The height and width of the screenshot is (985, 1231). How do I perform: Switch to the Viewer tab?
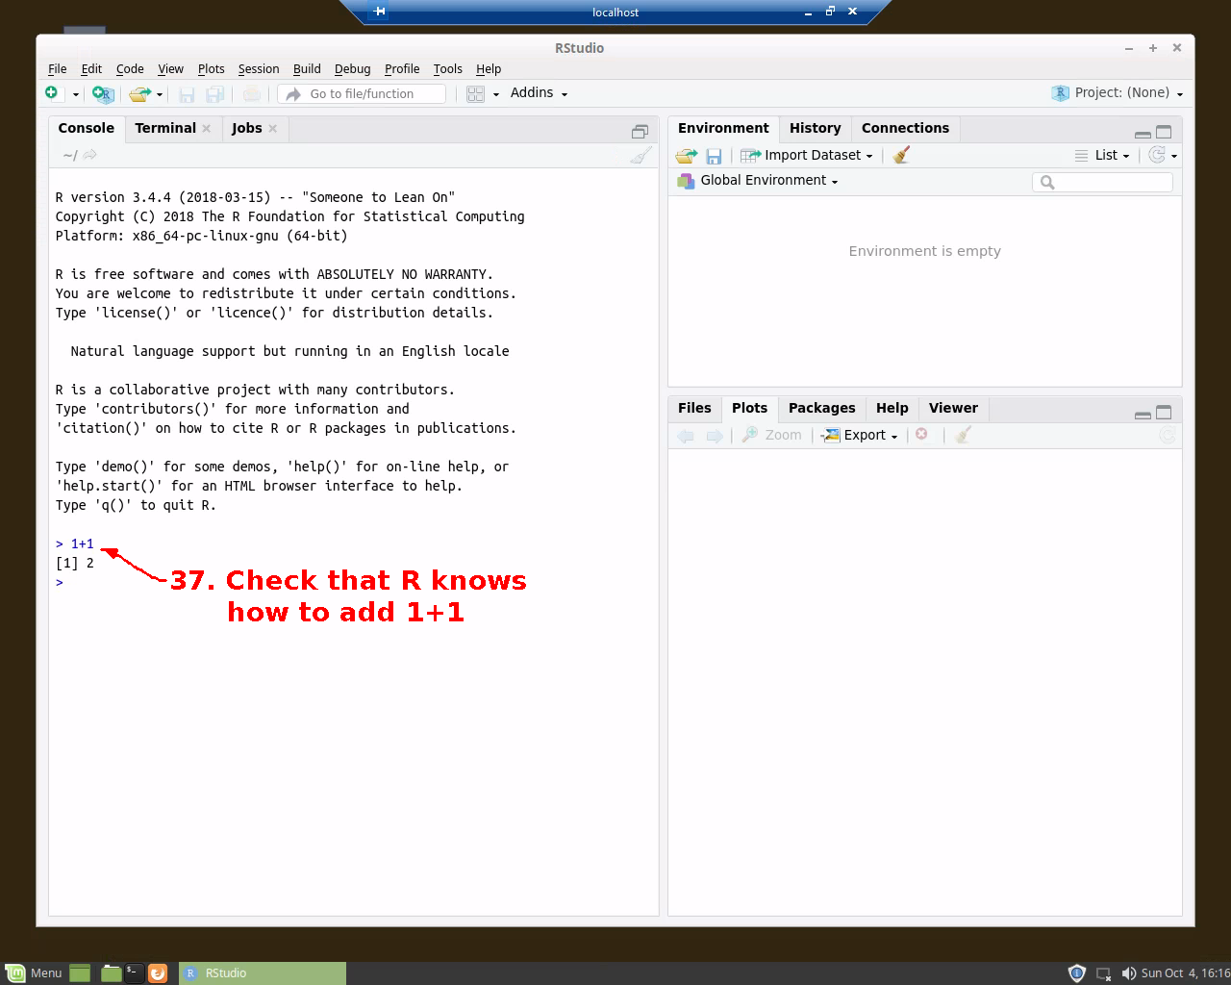coord(953,408)
